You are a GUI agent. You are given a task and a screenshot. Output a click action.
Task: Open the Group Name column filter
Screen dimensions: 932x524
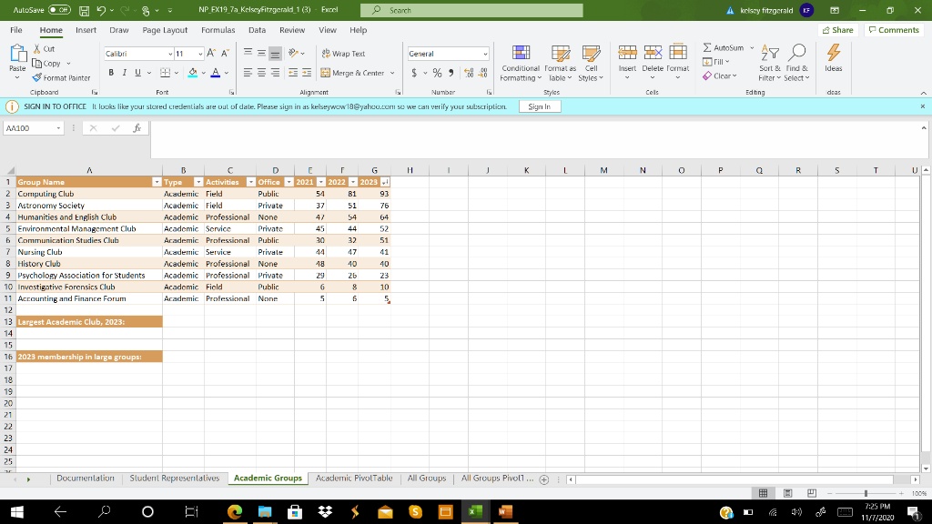[x=155, y=181]
